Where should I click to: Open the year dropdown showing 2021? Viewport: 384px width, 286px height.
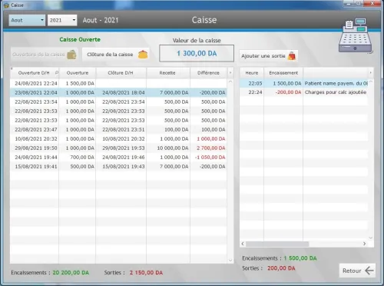click(x=62, y=20)
